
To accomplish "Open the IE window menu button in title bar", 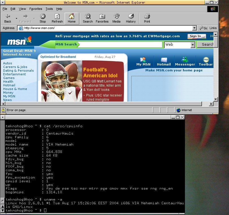I will 3,3.
